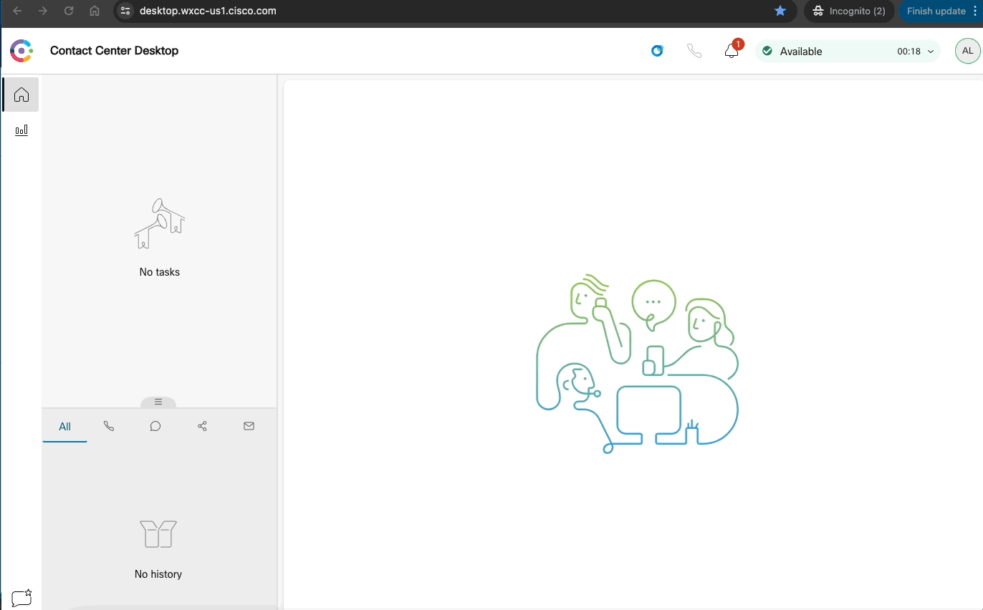Click the Incognito (2) indicator

(849, 11)
